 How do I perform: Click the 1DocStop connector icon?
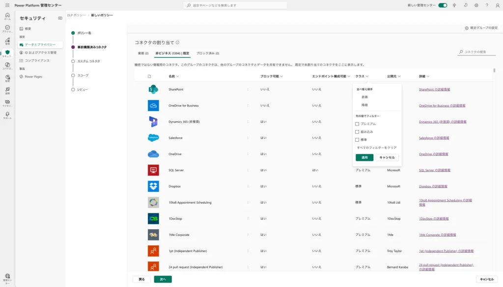[x=153, y=218]
